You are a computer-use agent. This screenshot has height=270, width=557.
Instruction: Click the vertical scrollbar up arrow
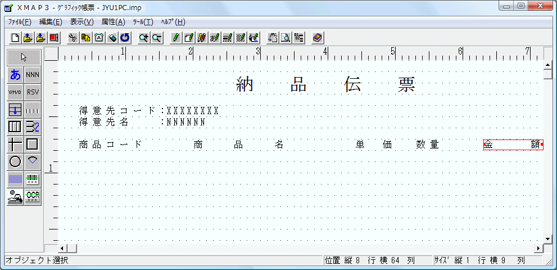point(548,64)
